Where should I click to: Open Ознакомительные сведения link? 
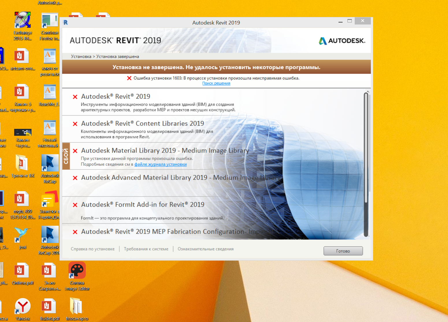[x=206, y=249]
